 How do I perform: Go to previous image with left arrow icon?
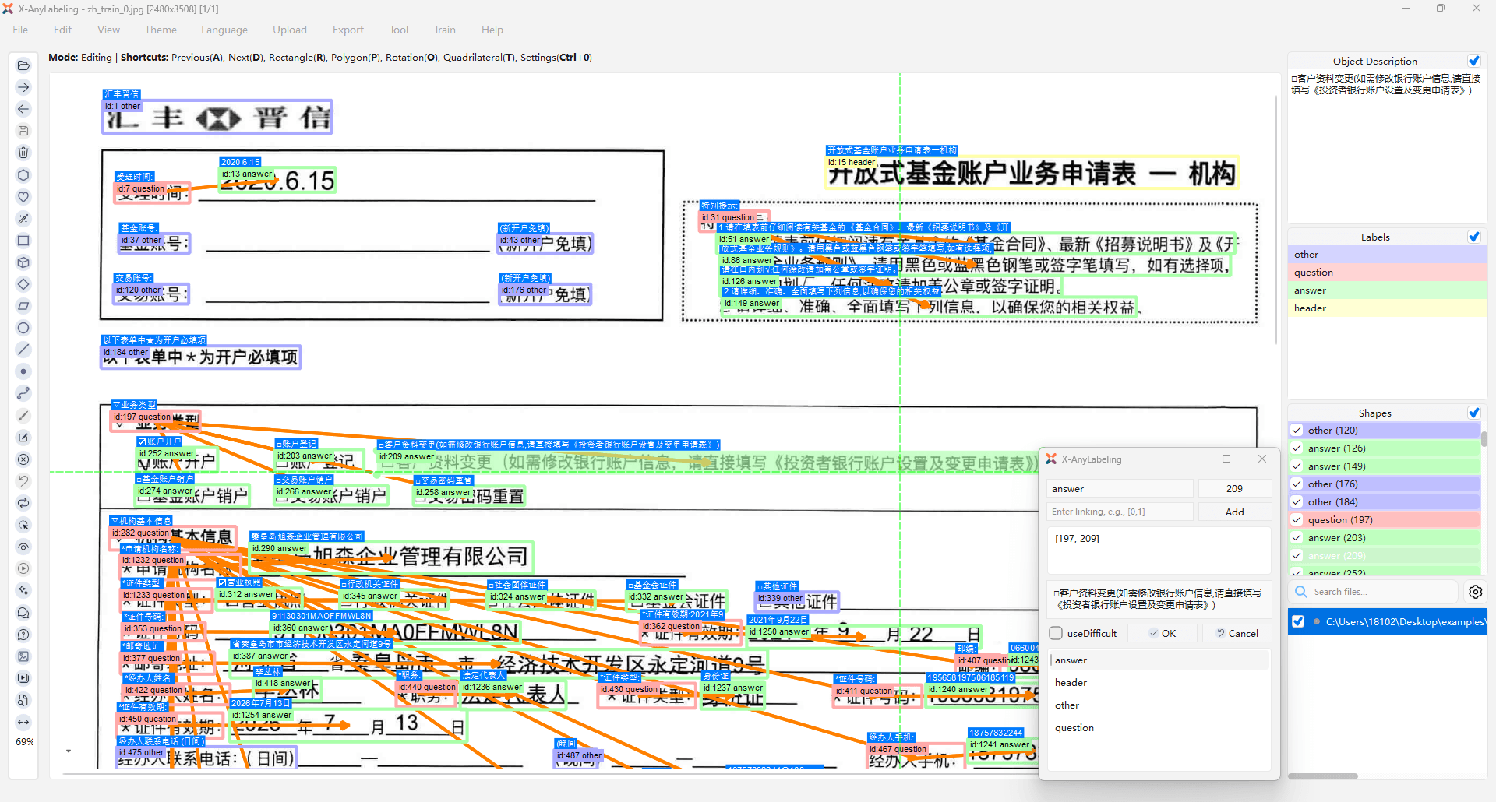(23, 109)
